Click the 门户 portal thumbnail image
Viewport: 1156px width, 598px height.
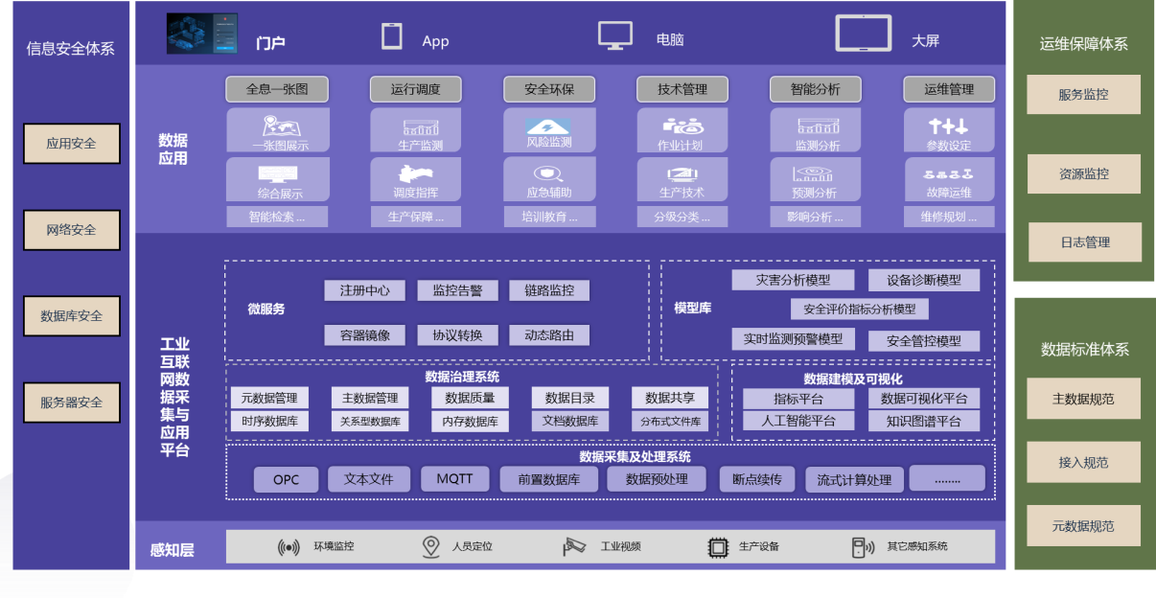(x=202, y=34)
